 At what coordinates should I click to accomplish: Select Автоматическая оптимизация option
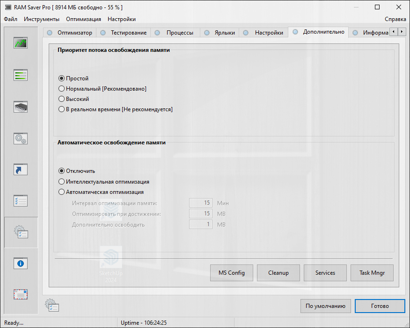point(61,192)
